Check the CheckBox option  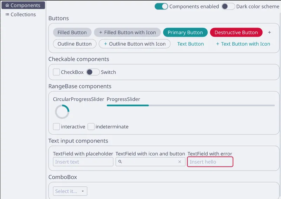pyautogui.click(x=56, y=72)
